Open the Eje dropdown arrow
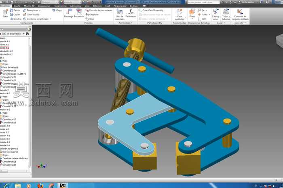 point(206,10)
